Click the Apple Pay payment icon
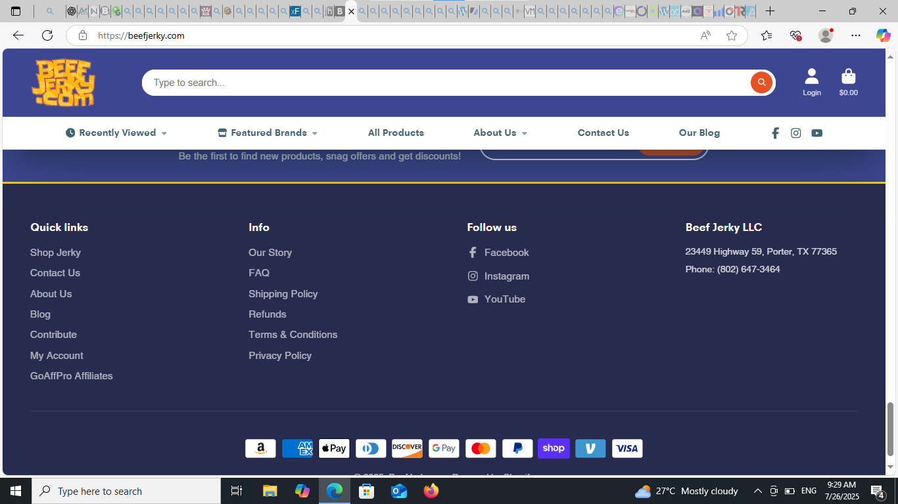Viewport: 898px width, 504px height. click(x=335, y=448)
